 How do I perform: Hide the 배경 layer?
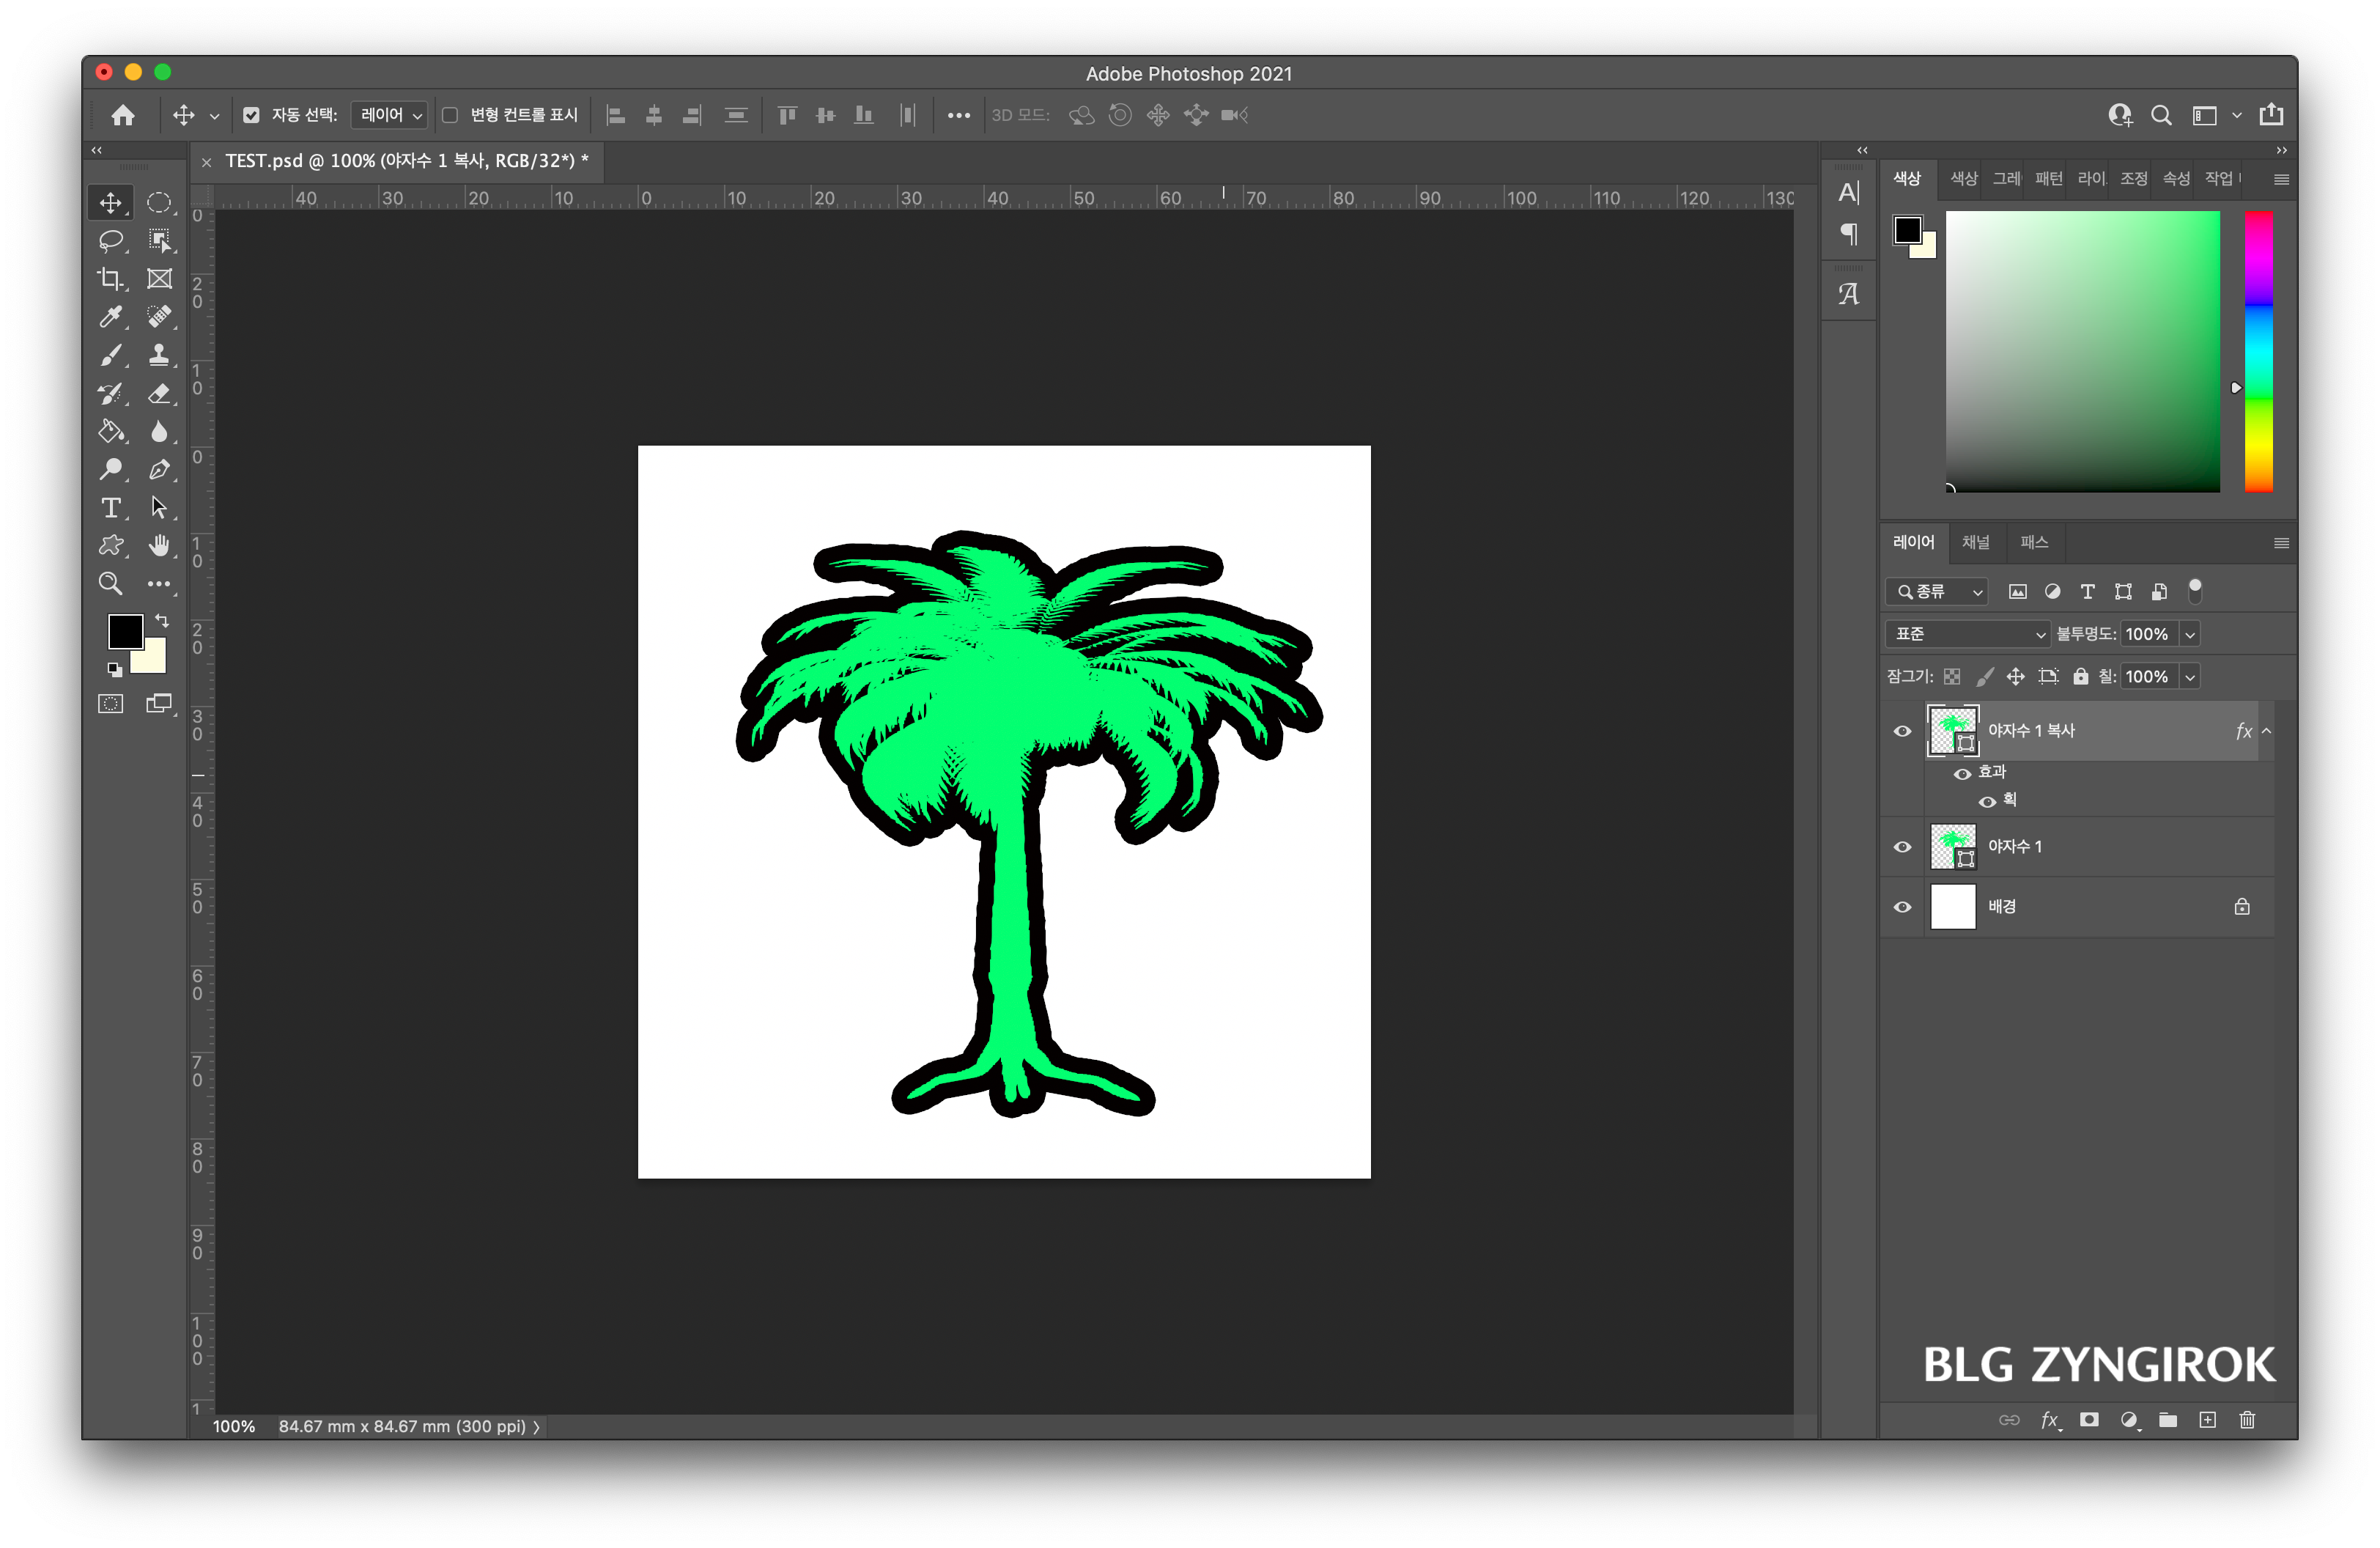click(x=1902, y=907)
